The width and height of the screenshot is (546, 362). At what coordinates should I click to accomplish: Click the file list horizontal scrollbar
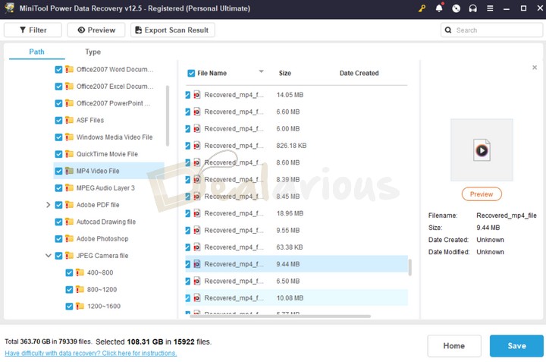pos(281,316)
